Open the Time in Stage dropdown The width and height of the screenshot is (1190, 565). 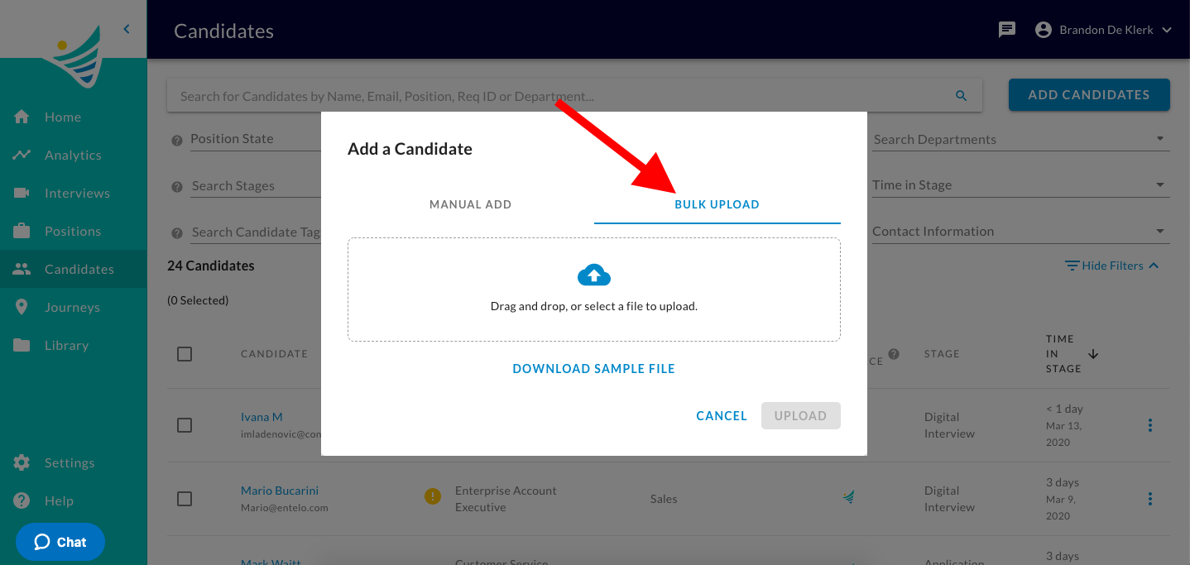1020,185
